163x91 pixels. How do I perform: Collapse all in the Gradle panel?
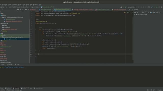(x=148, y=12)
